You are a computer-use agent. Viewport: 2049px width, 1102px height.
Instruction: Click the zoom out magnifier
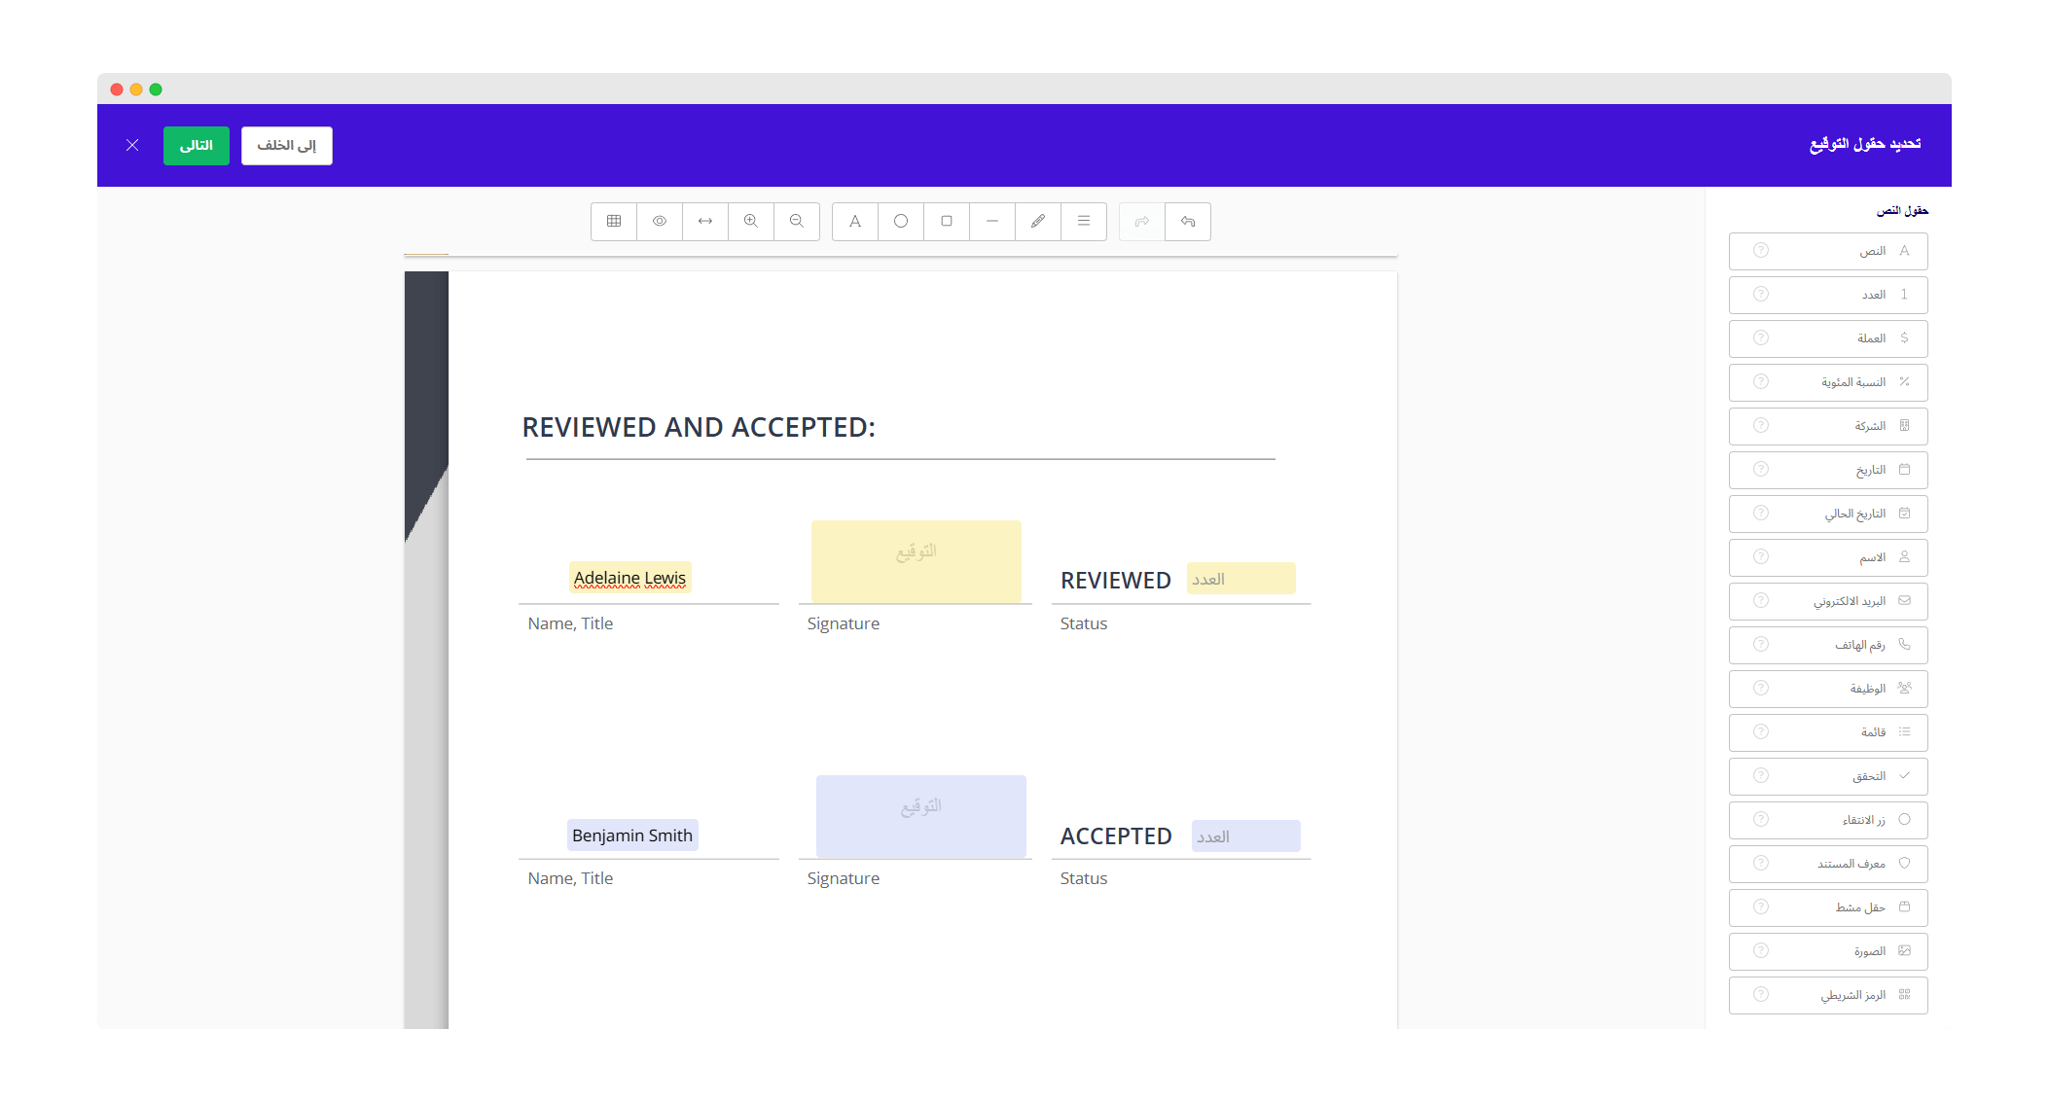tap(797, 222)
